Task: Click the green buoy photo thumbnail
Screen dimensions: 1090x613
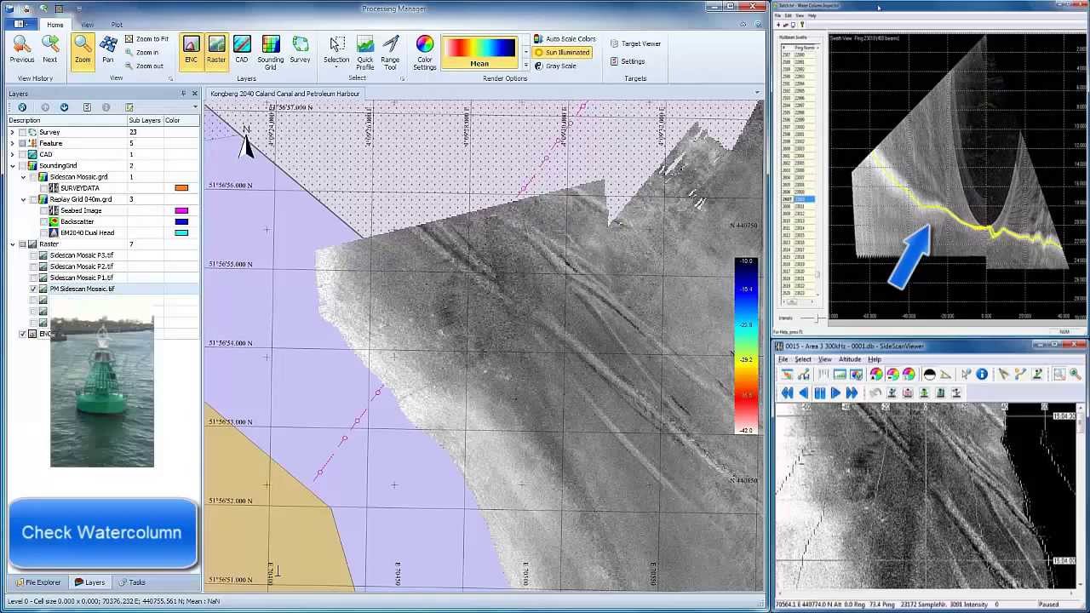Action: (x=102, y=390)
